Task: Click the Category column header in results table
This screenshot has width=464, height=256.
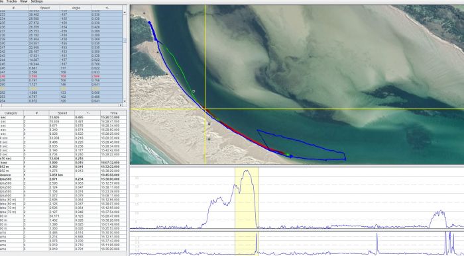Action: tap(11, 113)
